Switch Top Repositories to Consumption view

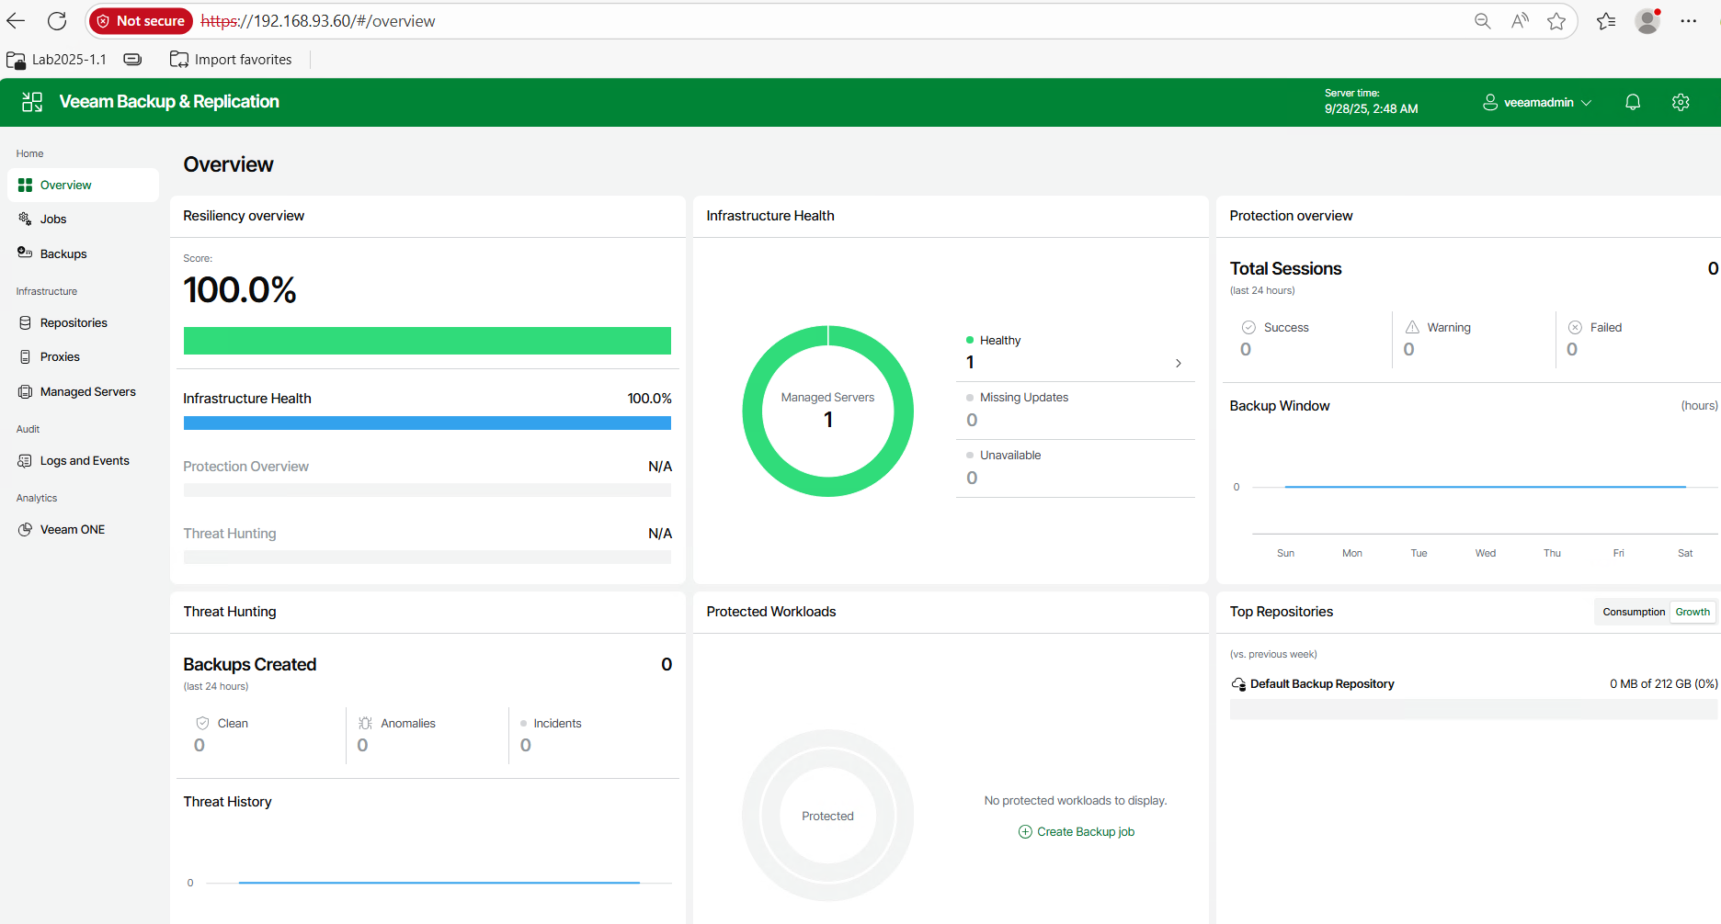point(1633,612)
